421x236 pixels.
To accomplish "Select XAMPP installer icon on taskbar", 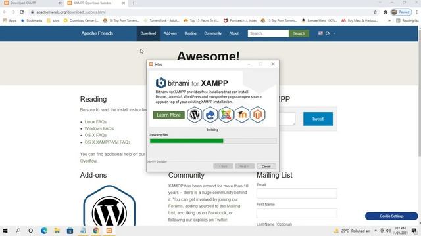I will click(109, 231).
